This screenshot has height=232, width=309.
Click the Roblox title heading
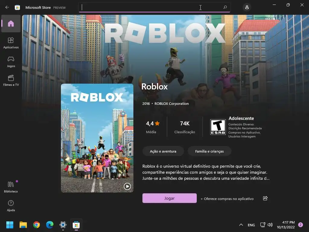tap(154, 87)
